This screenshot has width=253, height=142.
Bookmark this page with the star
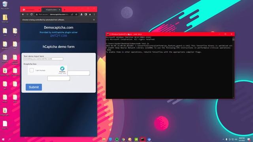[76, 14]
